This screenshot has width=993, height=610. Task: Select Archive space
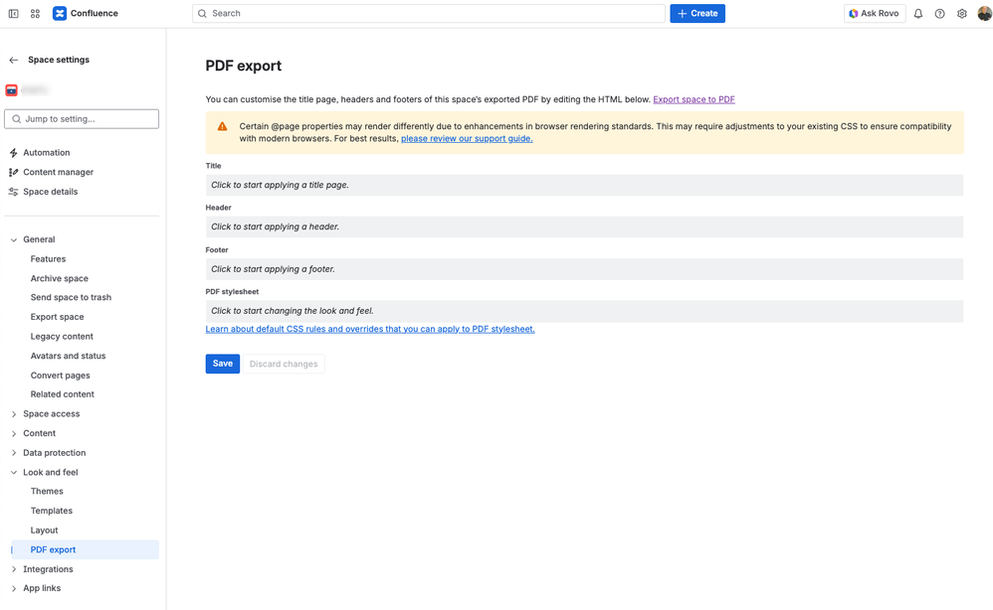pyautogui.click(x=60, y=279)
